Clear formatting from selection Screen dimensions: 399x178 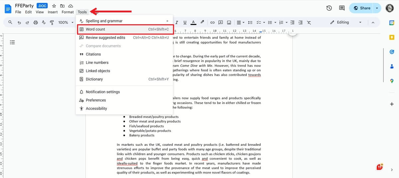[x=309, y=22]
